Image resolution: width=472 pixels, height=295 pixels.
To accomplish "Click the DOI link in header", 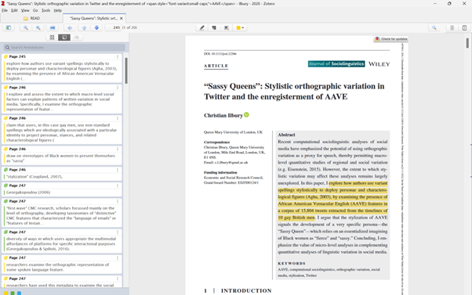I will pyautogui.click(x=220, y=54).
